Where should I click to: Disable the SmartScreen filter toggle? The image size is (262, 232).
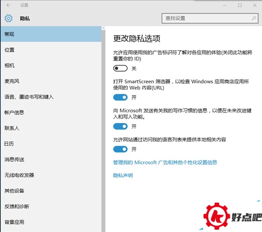(x=121, y=97)
